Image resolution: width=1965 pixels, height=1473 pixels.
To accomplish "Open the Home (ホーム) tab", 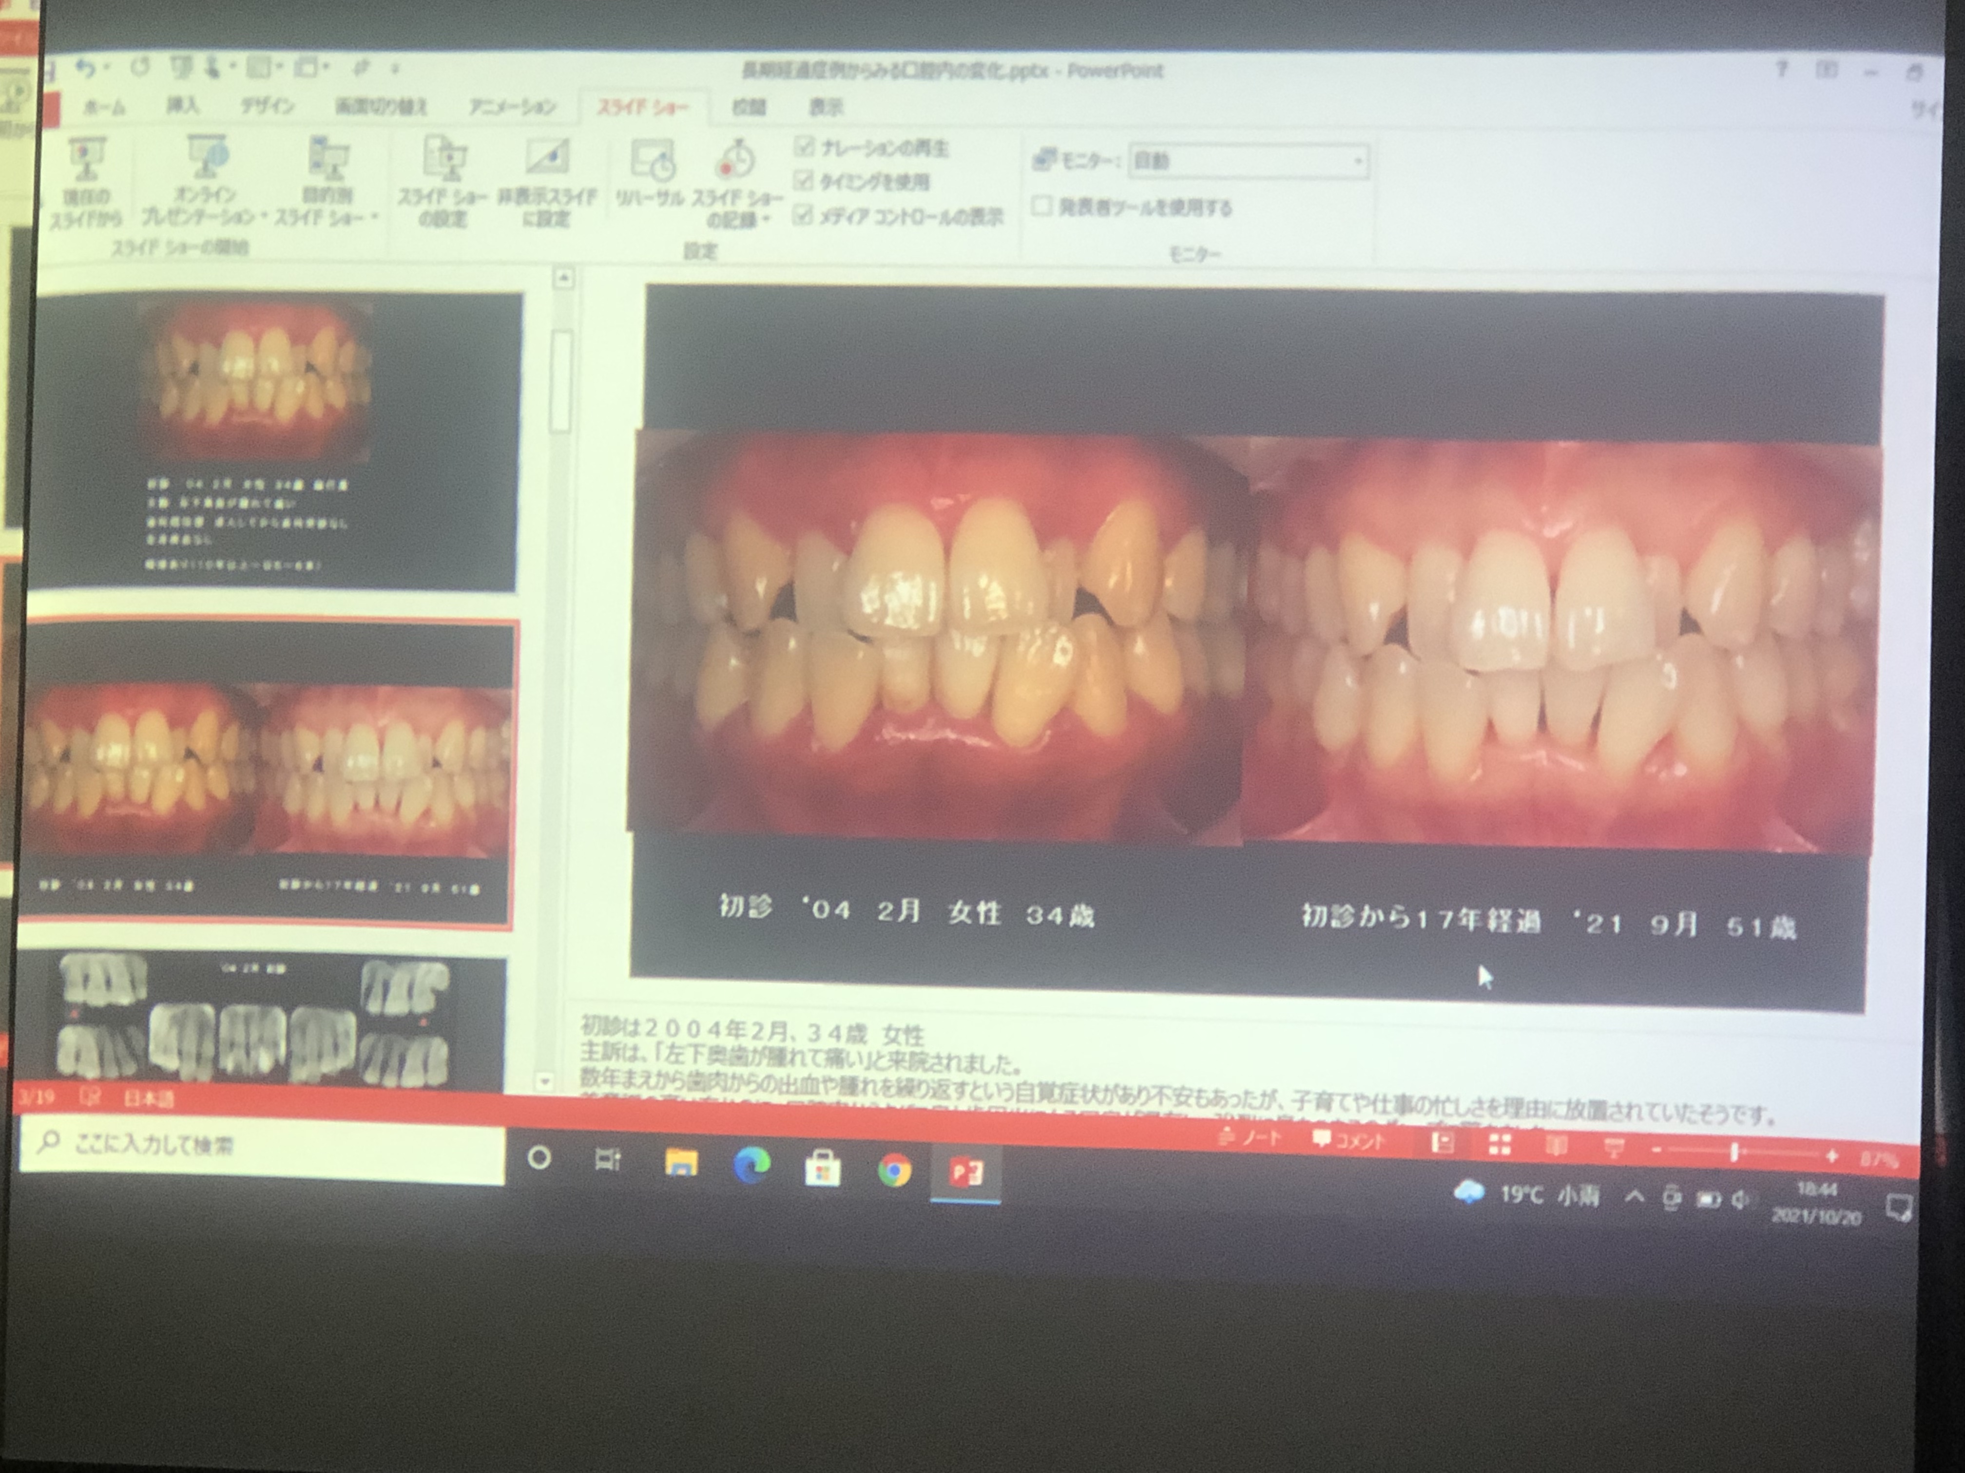I will (x=104, y=108).
